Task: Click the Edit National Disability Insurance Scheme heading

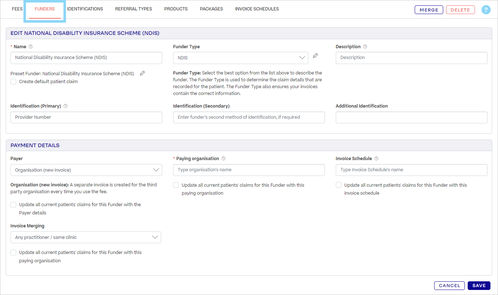Action: tap(85, 33)
